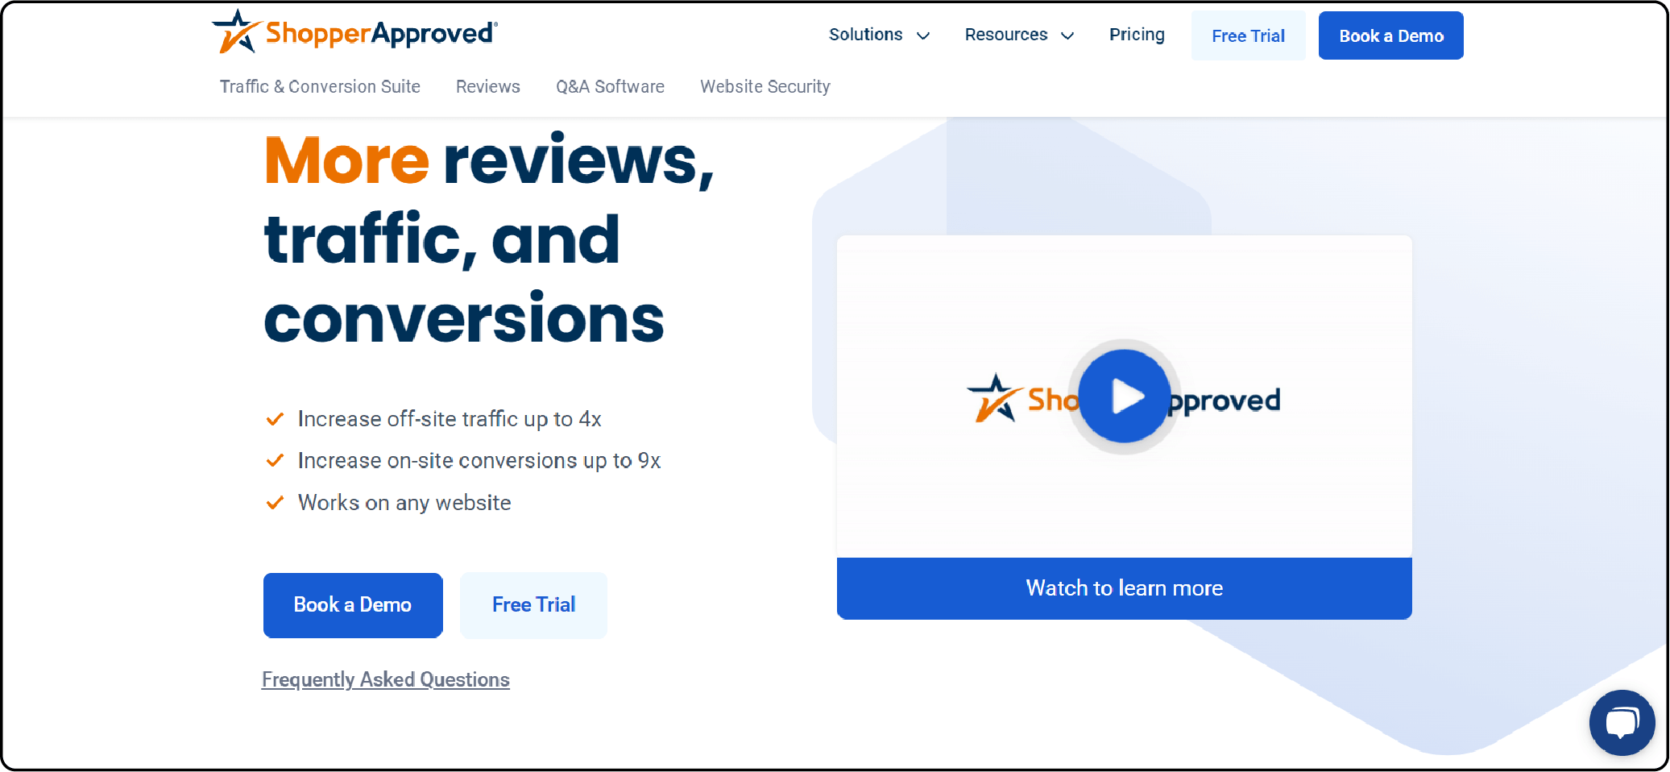Click the header Free Trial button
The height and width of the screenshot is (772, 1670).
(x=1248, y=35)
